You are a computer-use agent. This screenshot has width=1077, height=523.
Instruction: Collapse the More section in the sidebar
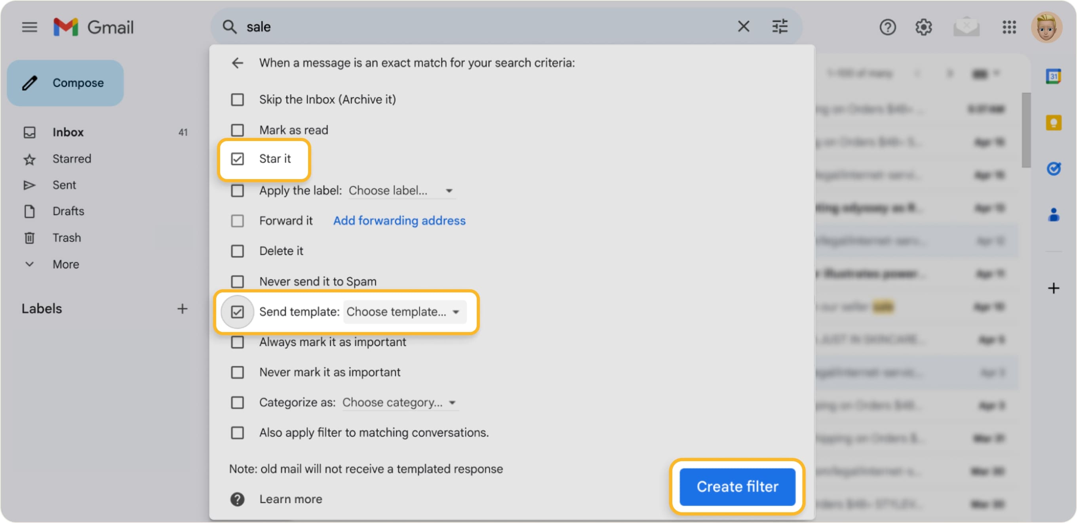click(x=29, y=264)
